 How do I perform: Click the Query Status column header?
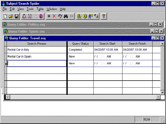(x=80, y=44)
